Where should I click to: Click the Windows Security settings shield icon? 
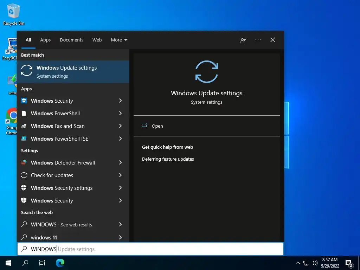(x=24, y=188)
